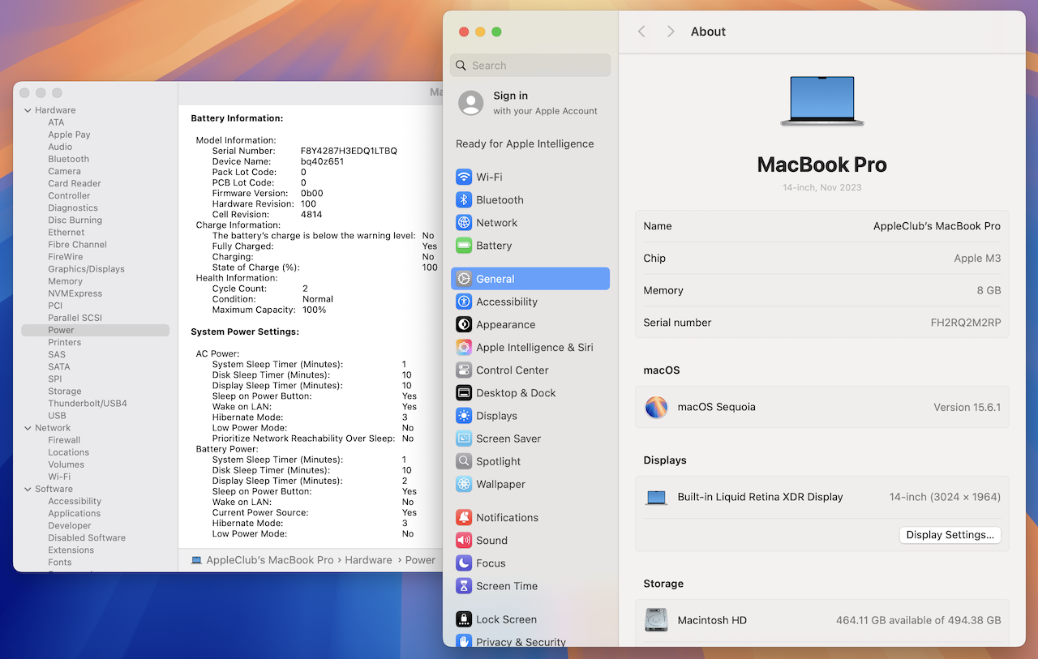Click the Screen Time hourglass icon

(x=464, y=586)
